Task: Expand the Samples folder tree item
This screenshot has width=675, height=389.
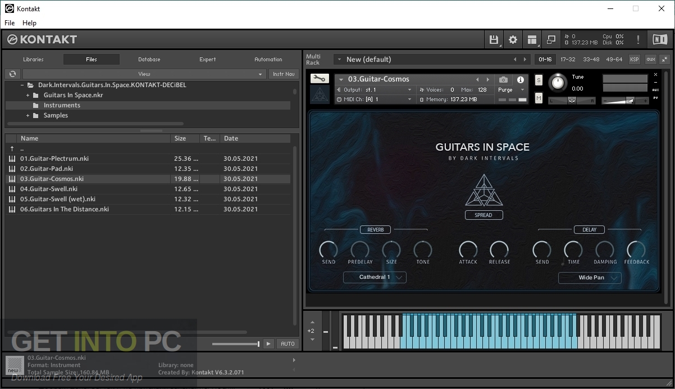Action: pyautogui.click(x=28, y=115)
